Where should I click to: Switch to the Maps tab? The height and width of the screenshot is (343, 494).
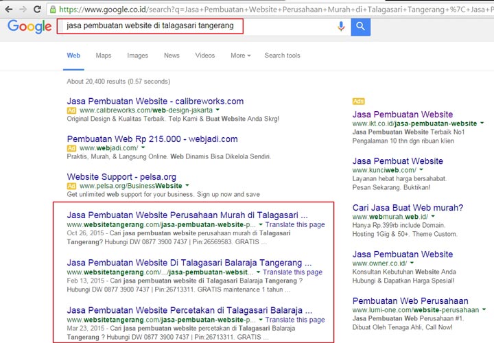(104, 56)
